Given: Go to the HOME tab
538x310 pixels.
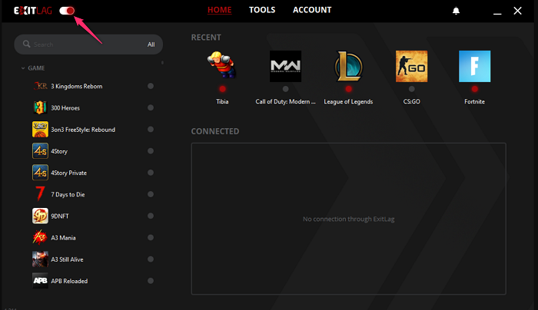Looking at the screenshot, I should click(x=219, y=10).
